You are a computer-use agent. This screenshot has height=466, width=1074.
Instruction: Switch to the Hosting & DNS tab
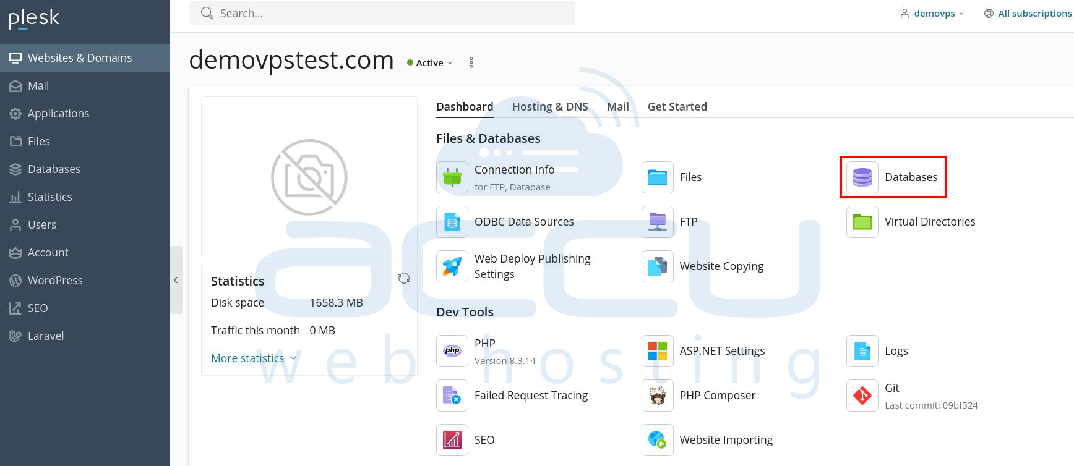point(550,106)
